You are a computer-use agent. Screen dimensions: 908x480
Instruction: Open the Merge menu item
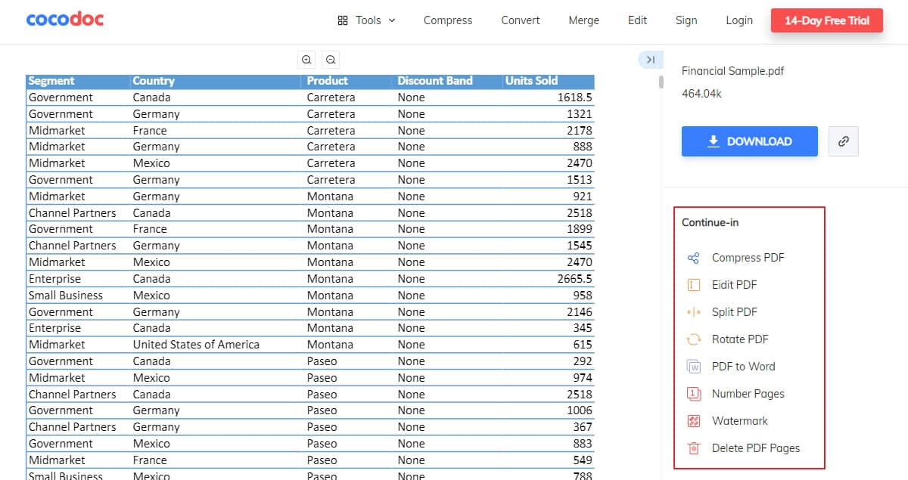coord(583,20)
